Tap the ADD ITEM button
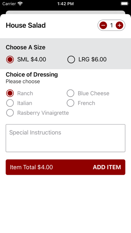Image resolution: width=131 pixels, height=233 pixels. [107, 167]
